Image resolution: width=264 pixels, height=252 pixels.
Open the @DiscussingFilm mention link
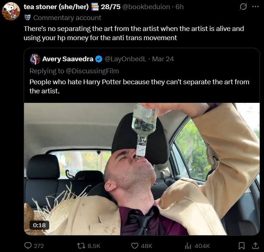point(97,71)
